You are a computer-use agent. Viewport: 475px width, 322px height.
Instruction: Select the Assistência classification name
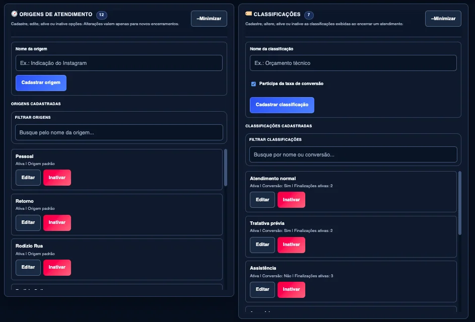(263, 268)
